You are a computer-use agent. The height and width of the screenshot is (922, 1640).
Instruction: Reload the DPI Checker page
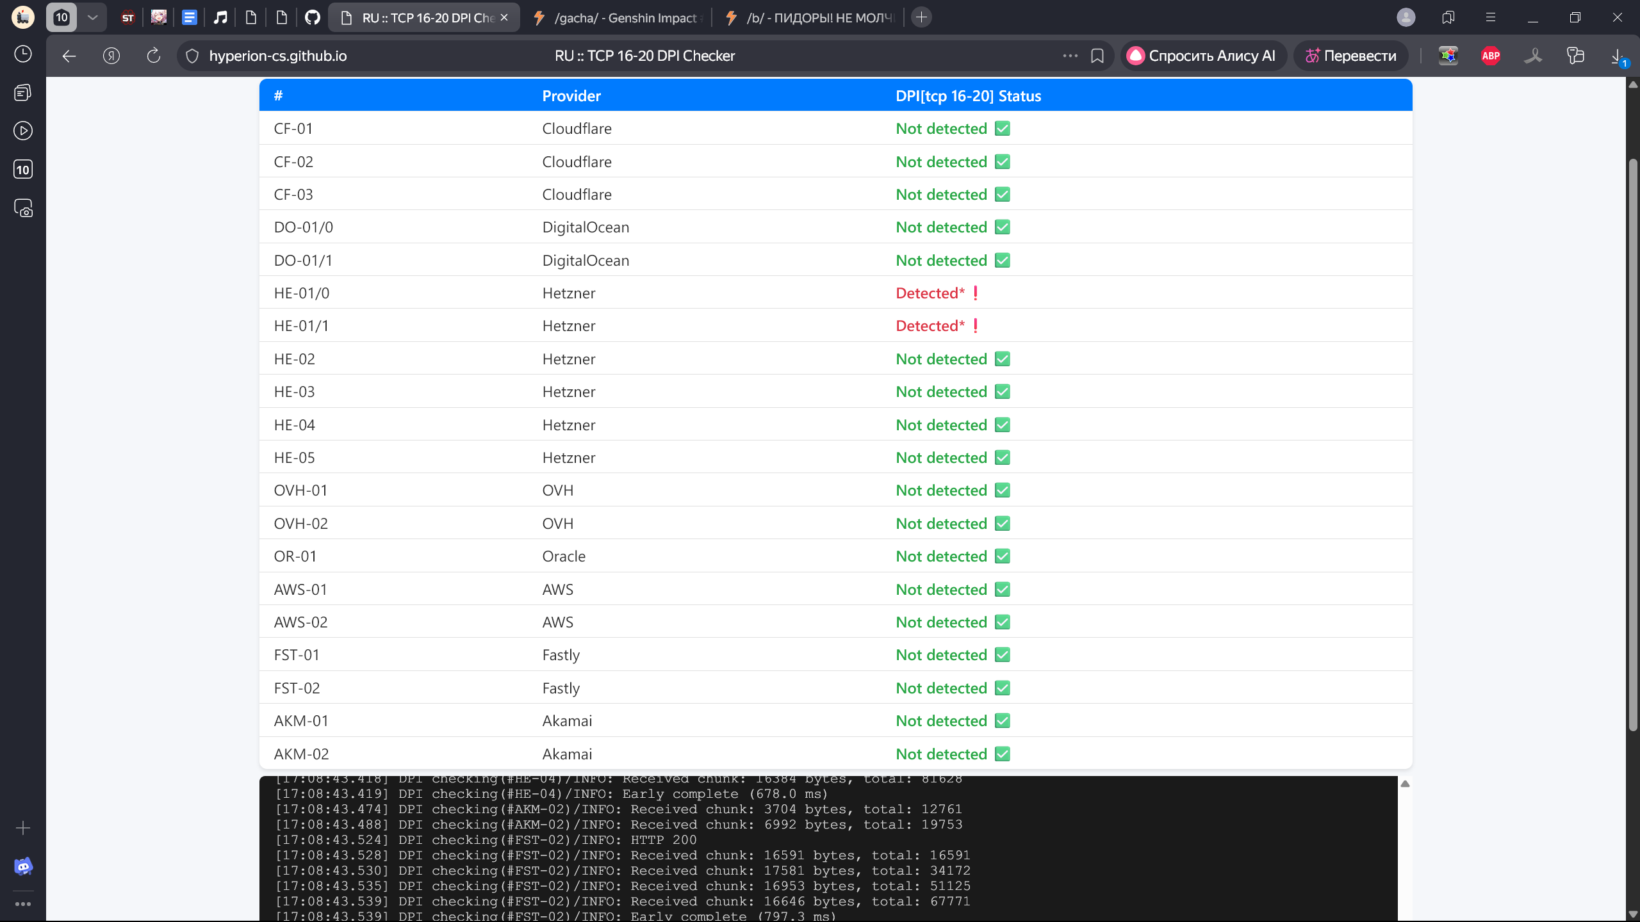[x=154, y=56]
